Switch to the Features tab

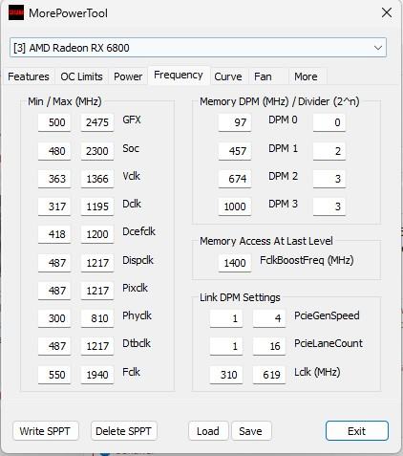pos(29,76)
